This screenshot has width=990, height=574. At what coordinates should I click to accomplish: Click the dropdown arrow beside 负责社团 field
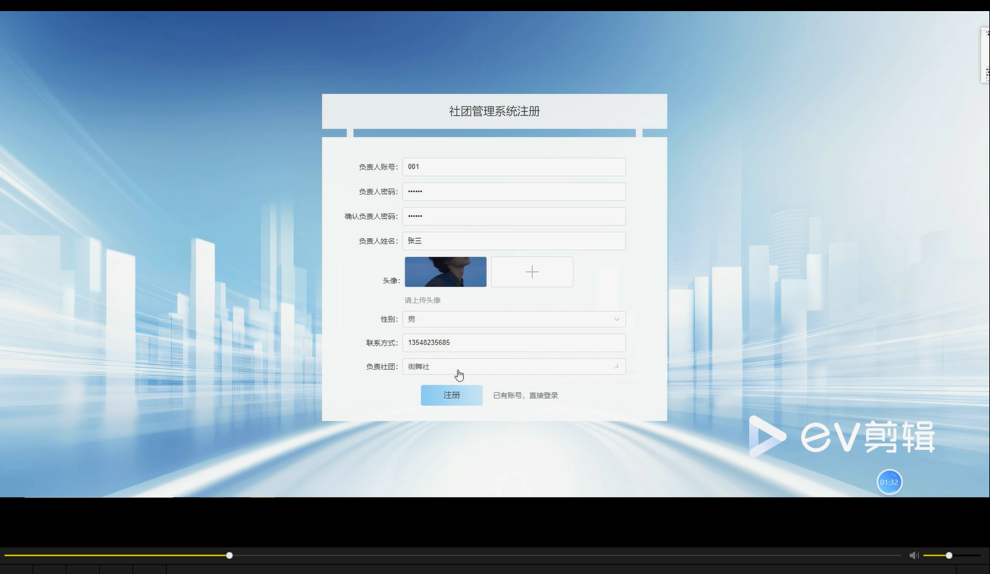(x=615, y=366)
